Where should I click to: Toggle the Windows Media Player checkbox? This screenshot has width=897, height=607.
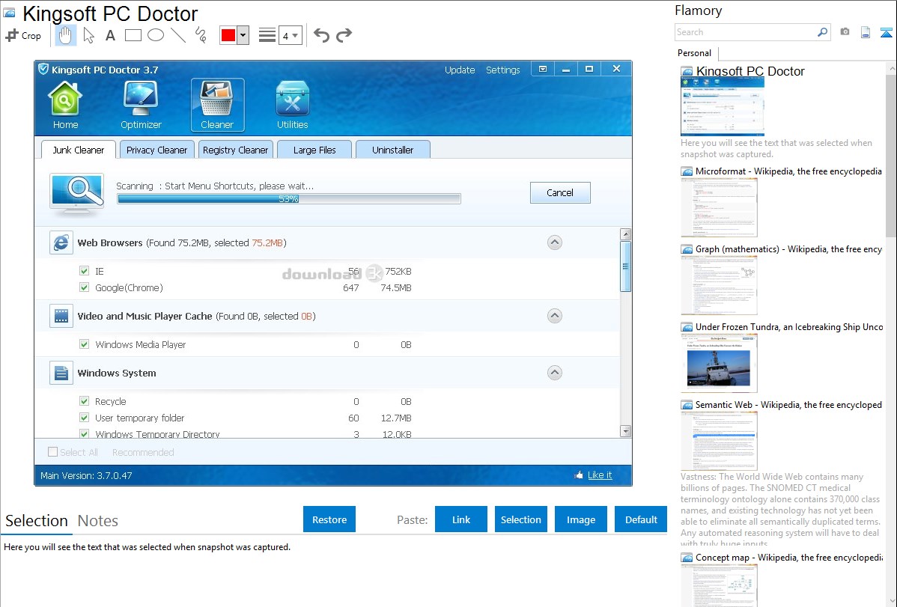[85, 344]
